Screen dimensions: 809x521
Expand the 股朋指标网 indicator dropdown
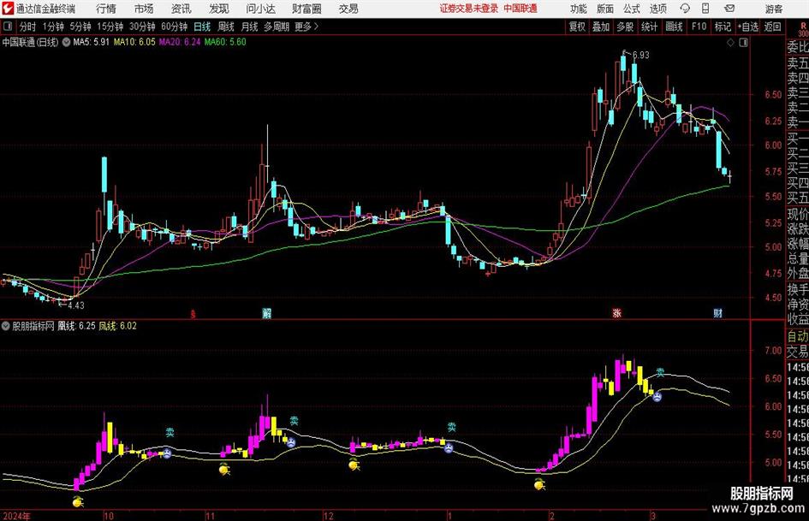click(x=6, y=326)
